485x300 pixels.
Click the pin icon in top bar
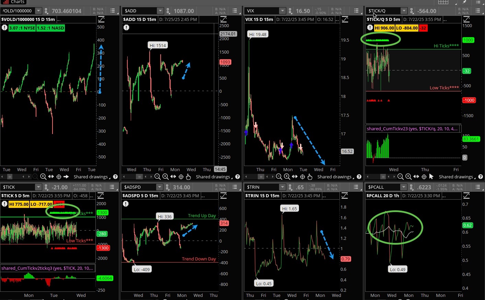(465, 2)
